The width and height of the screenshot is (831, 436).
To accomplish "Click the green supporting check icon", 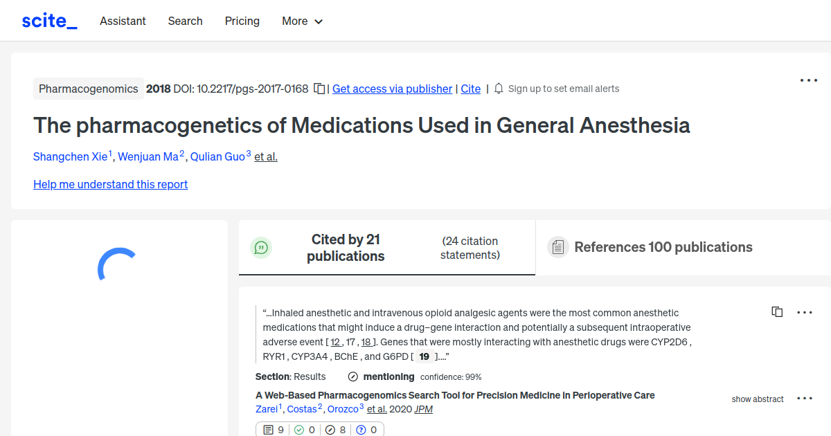I will [x=298, y=429].
